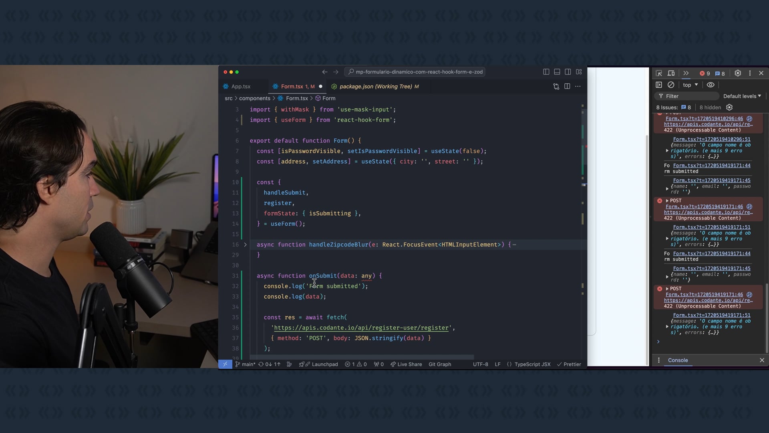Open the Default levels dropdown

[742, 96]
